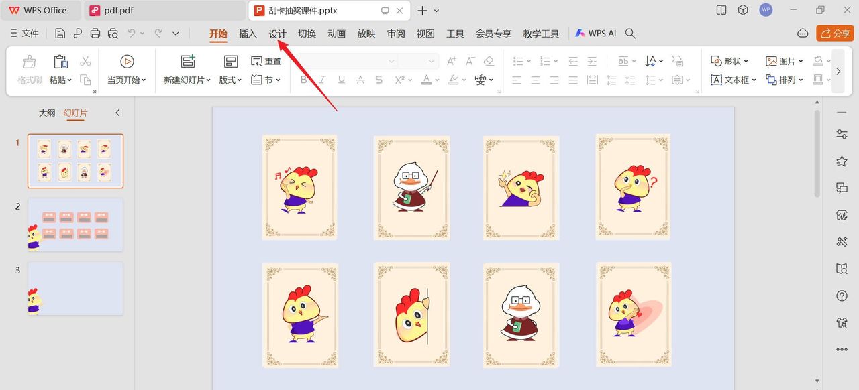Switch to the 设计 ribbon tab
The width and height of the screenshot is (859, 390).
(278, 32)
